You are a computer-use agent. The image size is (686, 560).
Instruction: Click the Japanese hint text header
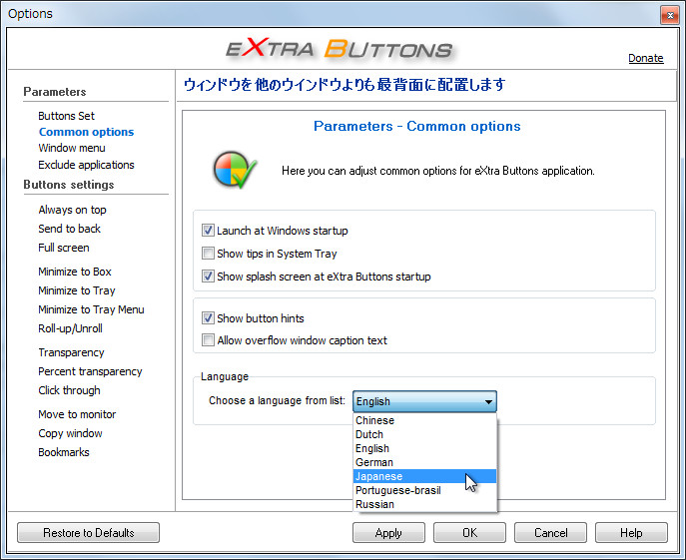[344, 85]
